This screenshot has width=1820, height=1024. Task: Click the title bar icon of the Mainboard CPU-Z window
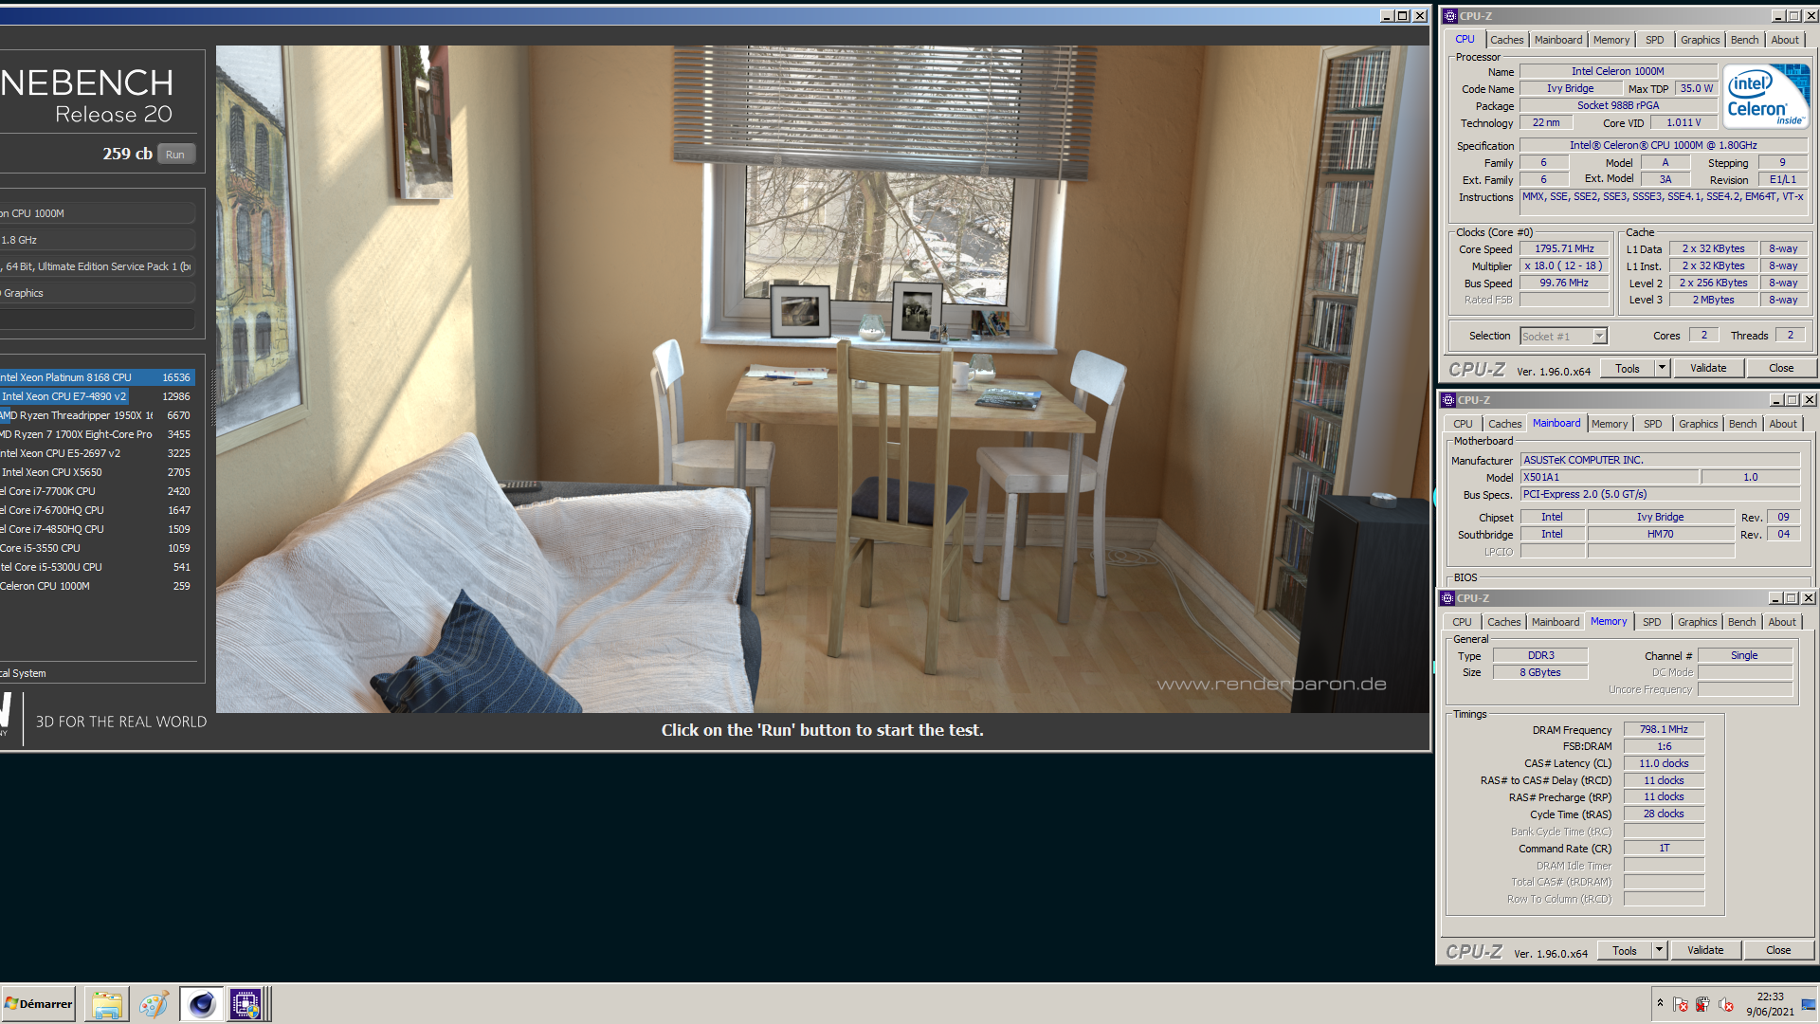pyautogui.click(x=1447, y=400)
